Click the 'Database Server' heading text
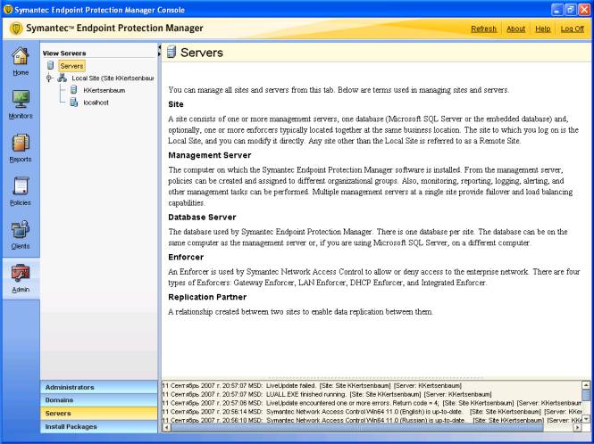This screenshot has height=444, width=594. (202, 217)
